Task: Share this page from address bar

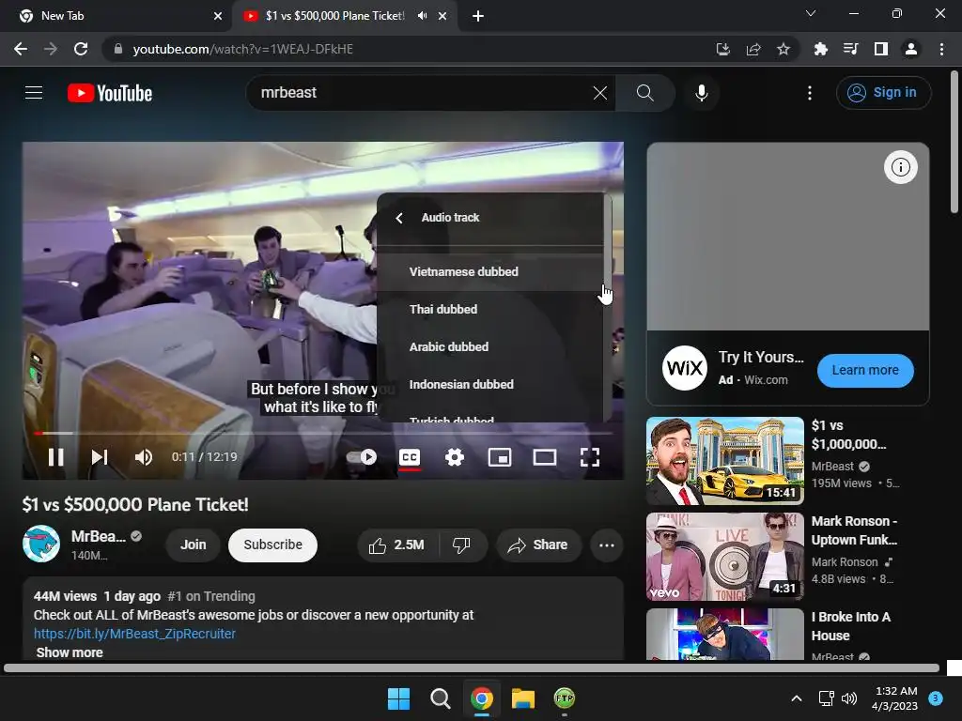Action: 753,49
